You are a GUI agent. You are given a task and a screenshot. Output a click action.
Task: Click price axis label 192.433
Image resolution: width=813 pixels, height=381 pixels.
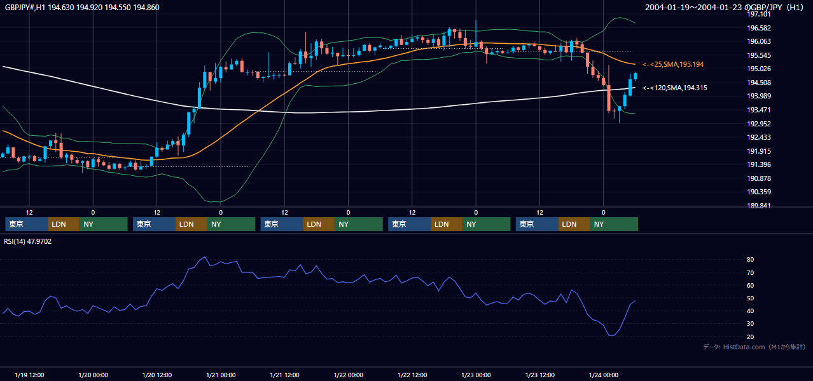coord(760,138)
